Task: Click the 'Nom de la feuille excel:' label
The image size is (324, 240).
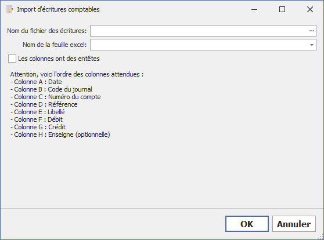Action: pyautogui.click(x=55, y=45)
